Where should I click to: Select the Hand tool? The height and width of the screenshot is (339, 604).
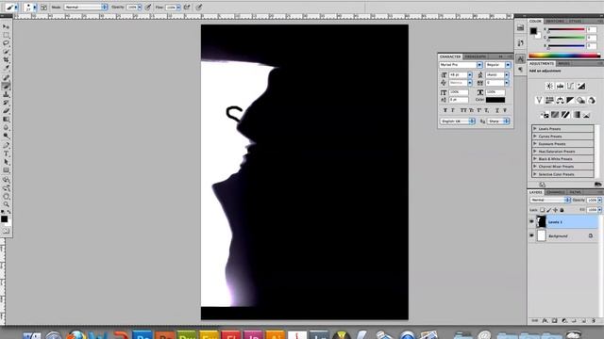[6, 197]
